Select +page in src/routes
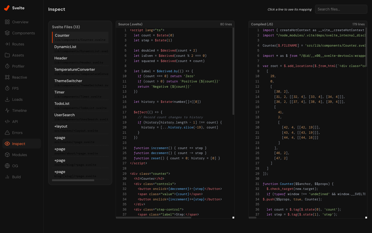 coord(80,140)
